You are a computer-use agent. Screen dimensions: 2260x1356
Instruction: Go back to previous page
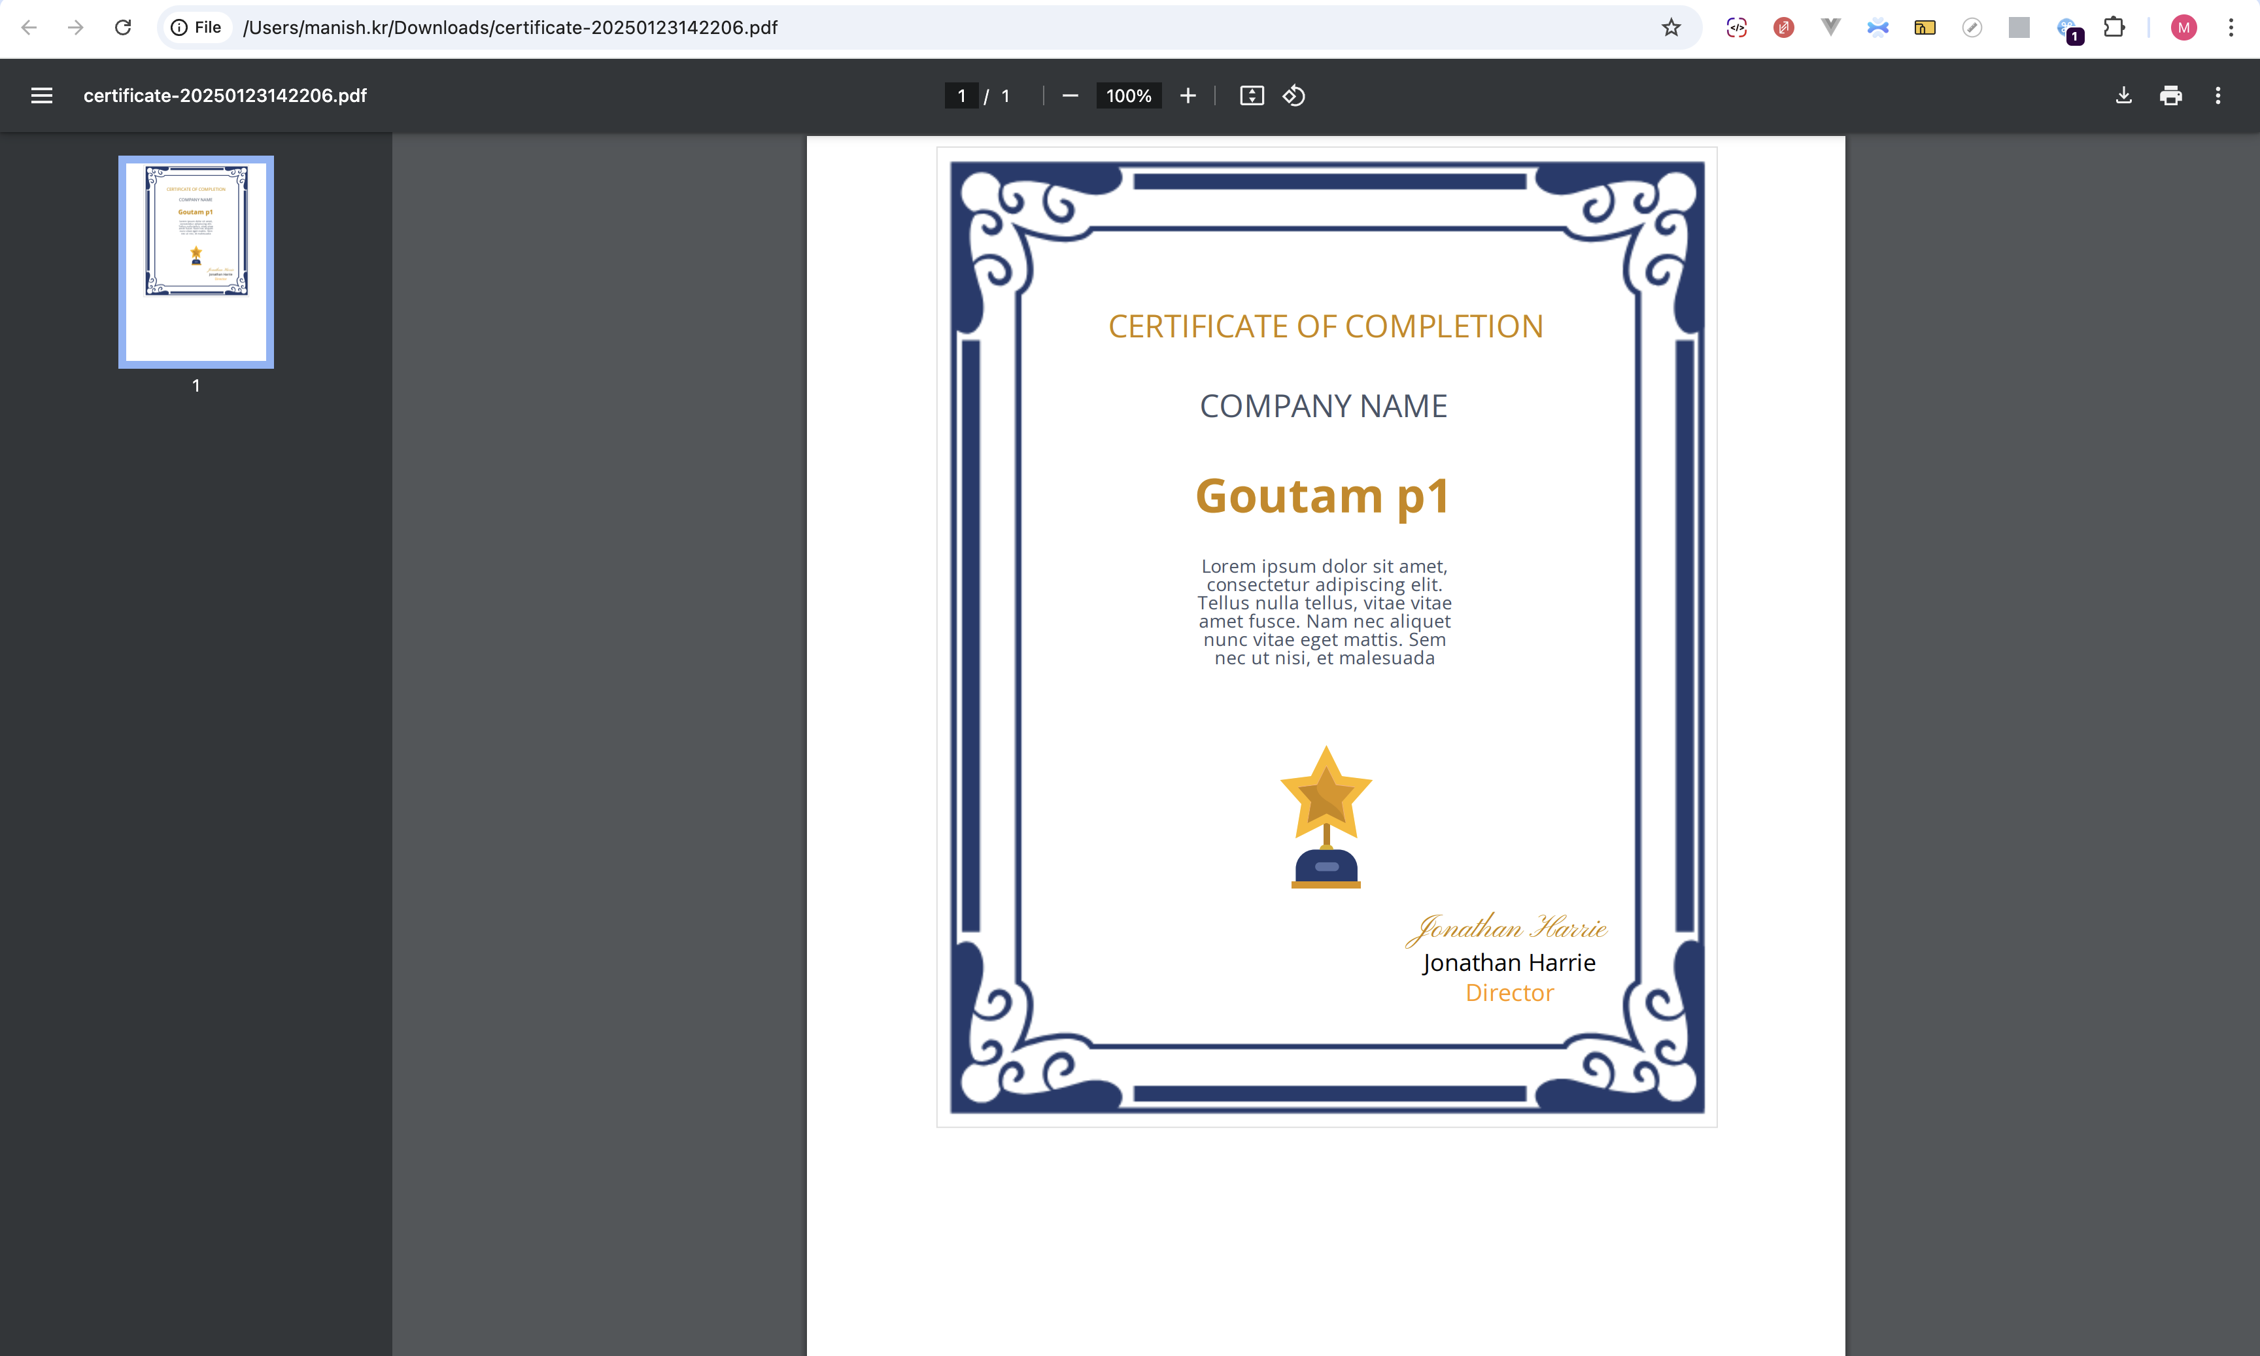click(28, 27)
